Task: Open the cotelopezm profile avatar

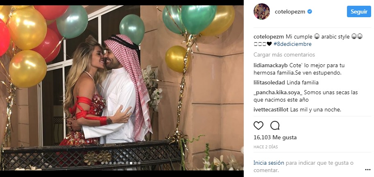Action: [261, 11]
